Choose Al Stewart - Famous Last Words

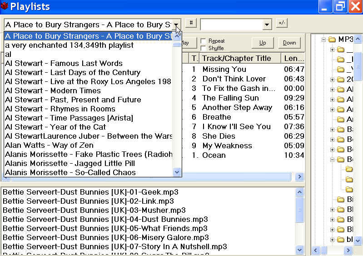89,63
